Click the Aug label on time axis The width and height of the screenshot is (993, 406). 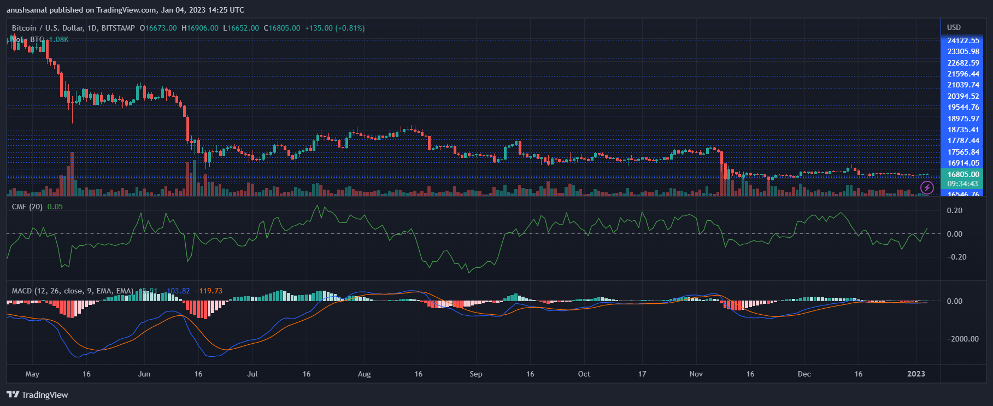tap(364, 374)
